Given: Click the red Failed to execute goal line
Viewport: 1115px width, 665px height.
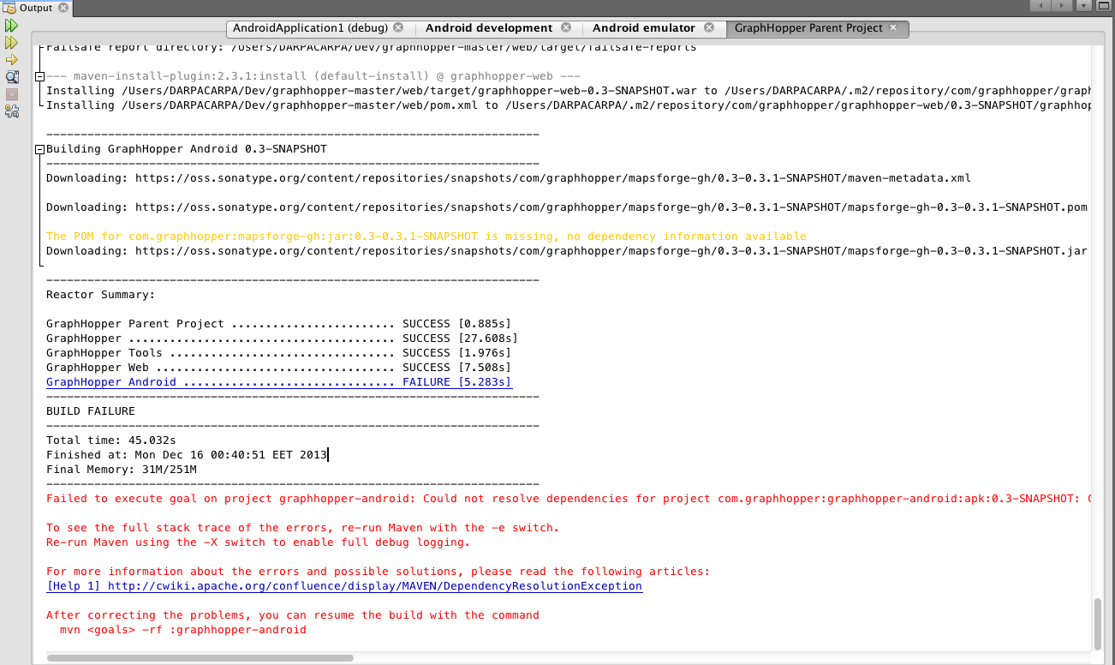Looking at the screenshot, I should [569, 499].
